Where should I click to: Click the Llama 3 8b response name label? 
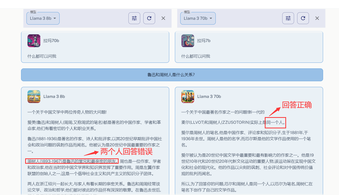pos(54,97)
